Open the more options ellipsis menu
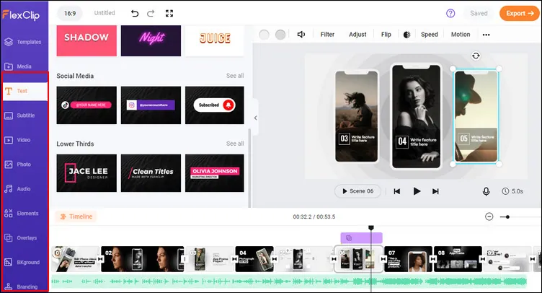 486,35
